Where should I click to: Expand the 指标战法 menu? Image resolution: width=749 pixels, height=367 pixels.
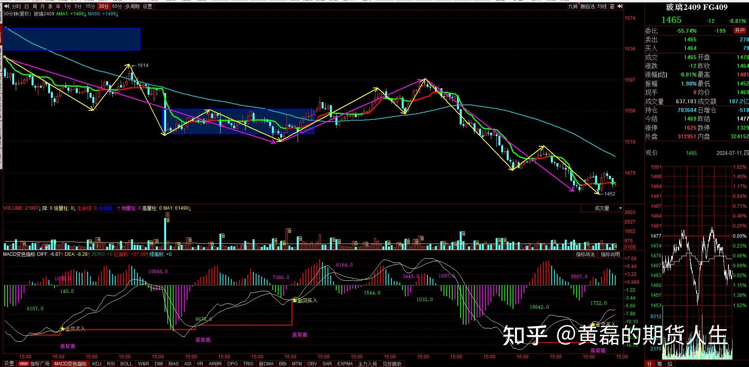pos(585,254)
